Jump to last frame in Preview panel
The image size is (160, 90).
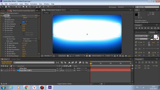pos(148,28)
